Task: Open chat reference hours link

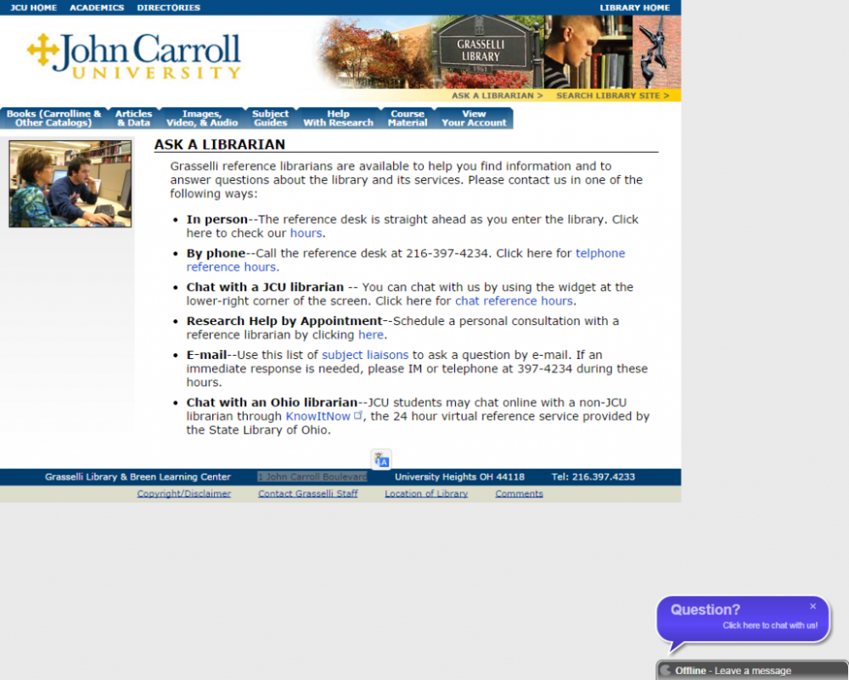Action: (514, 301)
